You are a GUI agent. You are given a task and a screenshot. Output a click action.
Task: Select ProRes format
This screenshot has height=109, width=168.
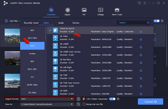pos(32,54)
